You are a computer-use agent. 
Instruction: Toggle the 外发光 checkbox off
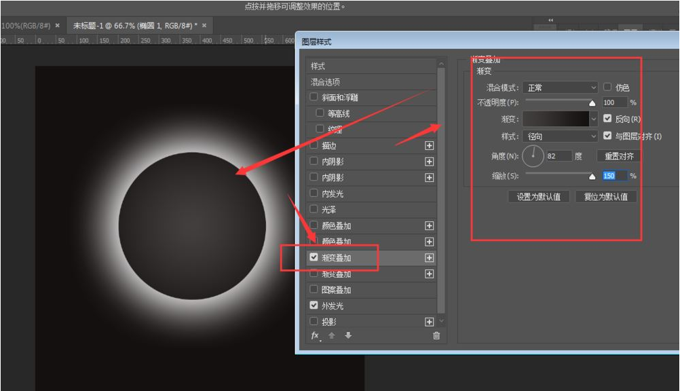(314, 305)
